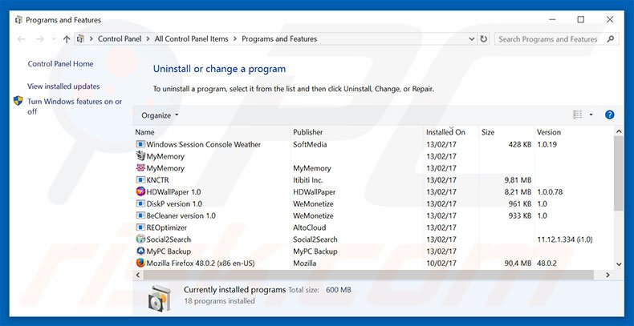
Task: Open recent locations dropdown arrow
Action: 54,39
